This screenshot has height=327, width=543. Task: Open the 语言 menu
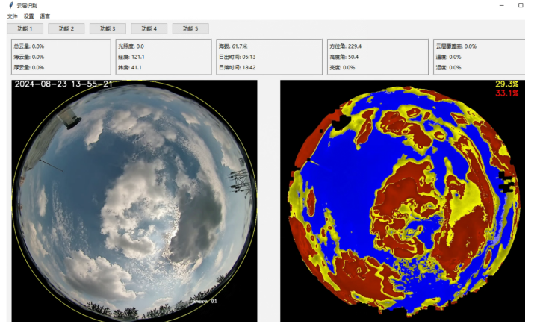click(45, 16)
